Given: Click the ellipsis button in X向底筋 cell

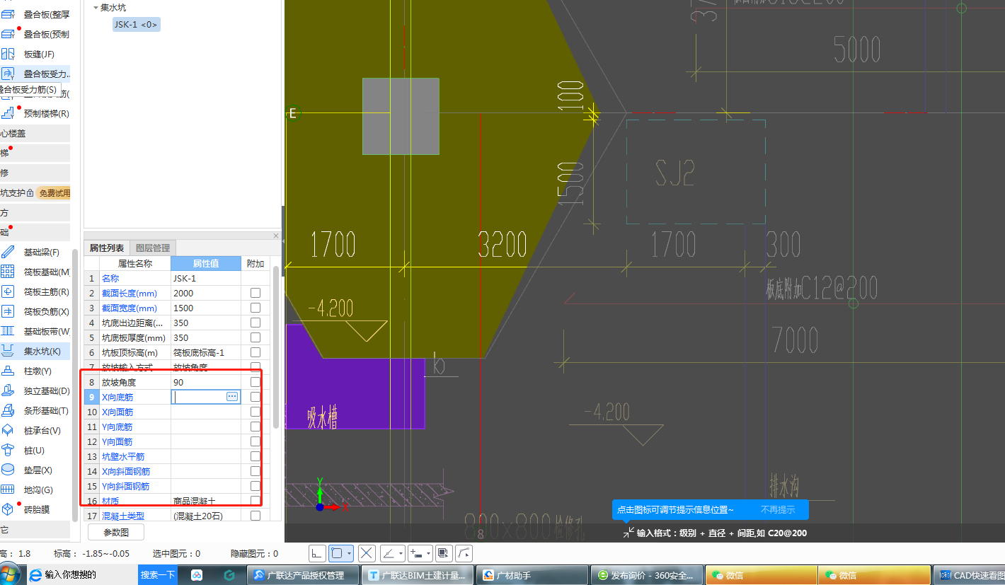Looking at the screenshot, I should click(x=232, y=397).
